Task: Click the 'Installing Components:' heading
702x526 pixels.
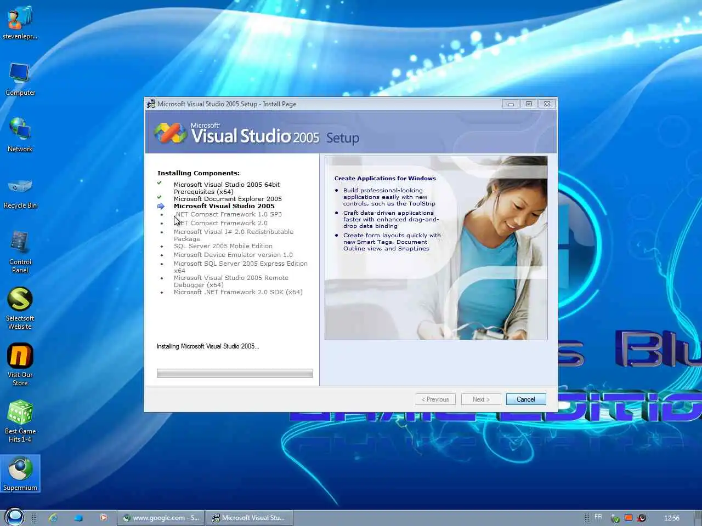Action: click(199, 173)
